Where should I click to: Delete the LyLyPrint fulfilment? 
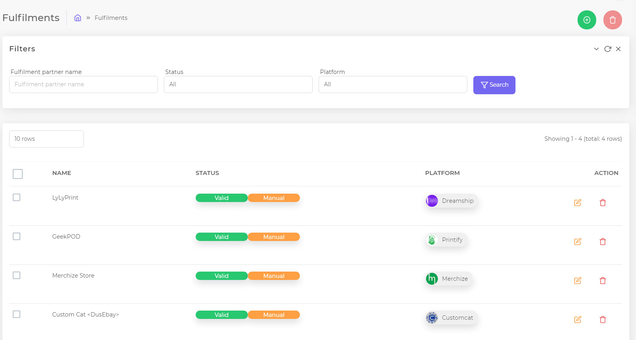[x=603, y=203]
